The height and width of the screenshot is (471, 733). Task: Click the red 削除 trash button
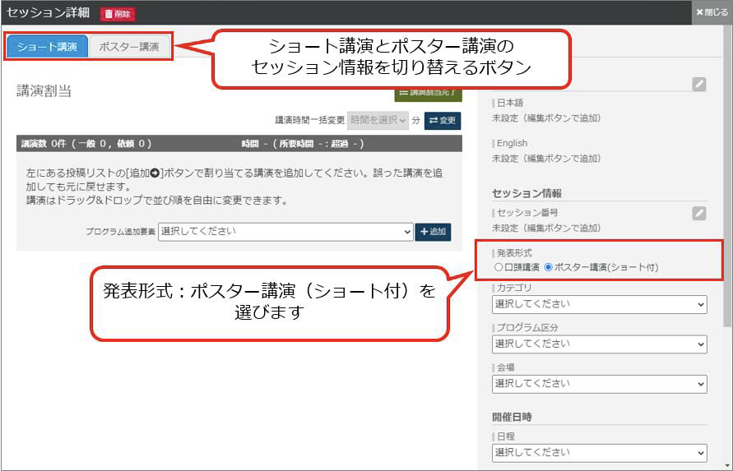tap(118, 13)
